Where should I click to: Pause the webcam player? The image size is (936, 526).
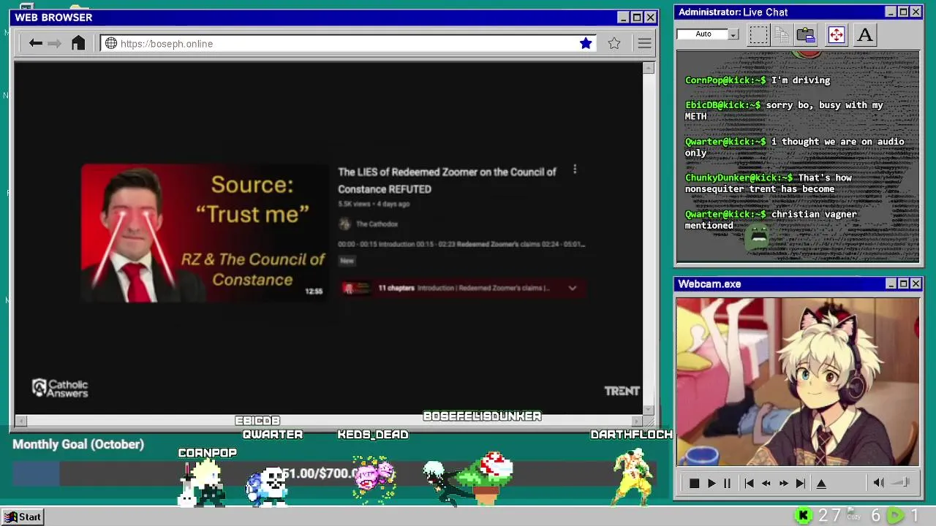[x=727, y=483]
